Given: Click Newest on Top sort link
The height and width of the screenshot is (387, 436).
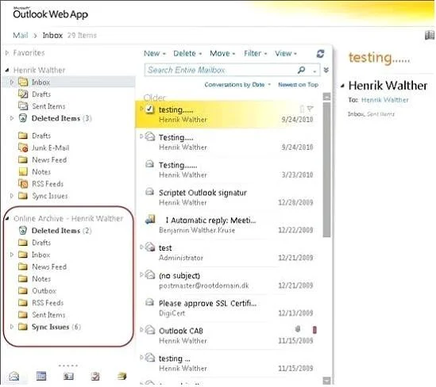Looking at the screenshot, I should coord(298,85).
